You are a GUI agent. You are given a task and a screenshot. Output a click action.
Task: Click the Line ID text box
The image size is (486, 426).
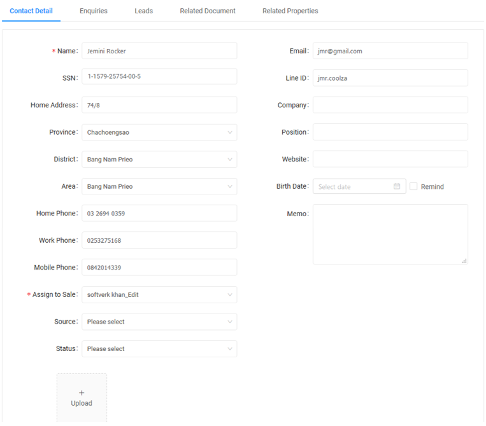click(390, 78)
